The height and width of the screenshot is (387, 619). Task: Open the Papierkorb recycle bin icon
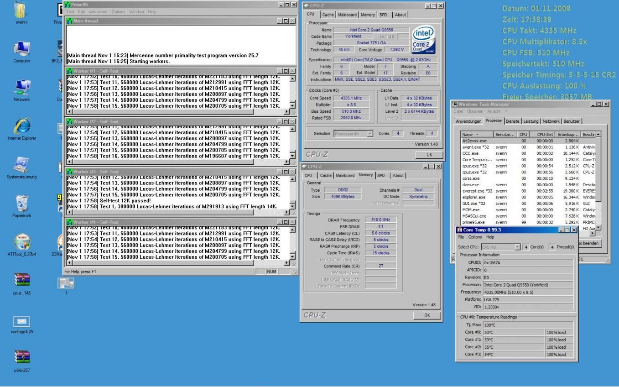[x=22, y=204]
